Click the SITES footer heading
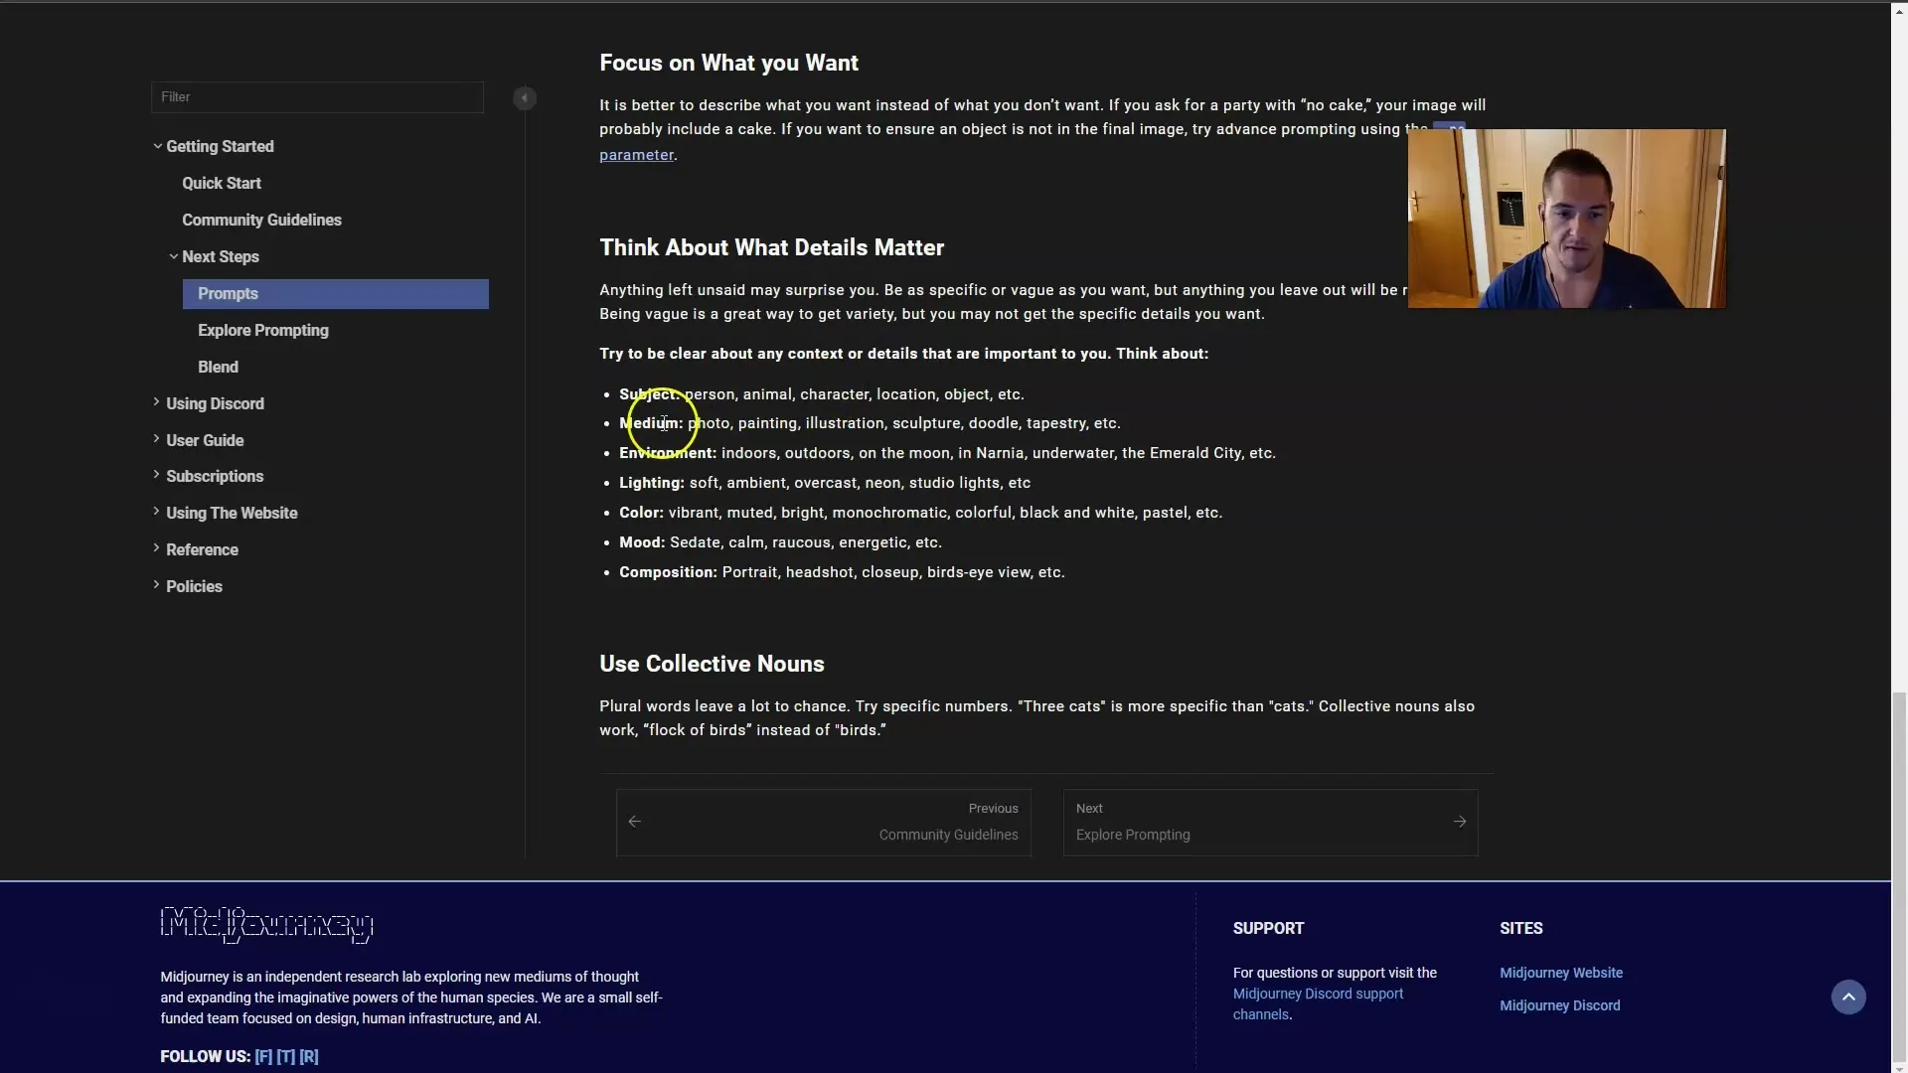 1520,929
